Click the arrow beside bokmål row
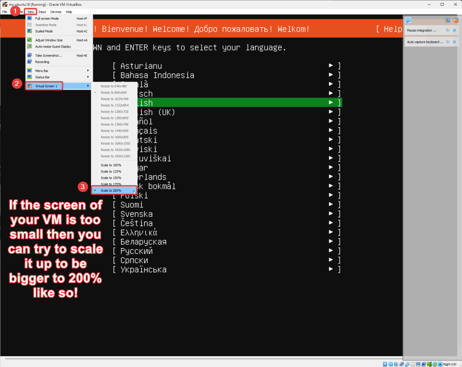The height and width of the screenshot is (367, 462). (330, 185)
